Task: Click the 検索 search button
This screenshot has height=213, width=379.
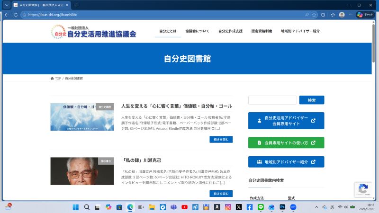Action: coord(312,100)
